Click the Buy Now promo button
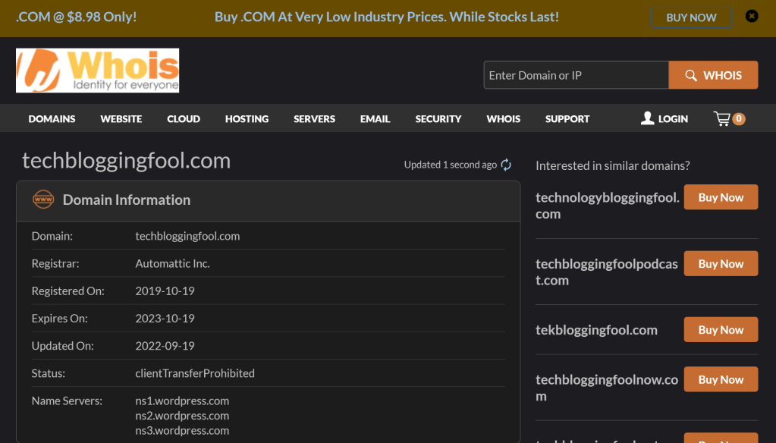The height and width of the screenshot is (443, 776). pos(690,17)
